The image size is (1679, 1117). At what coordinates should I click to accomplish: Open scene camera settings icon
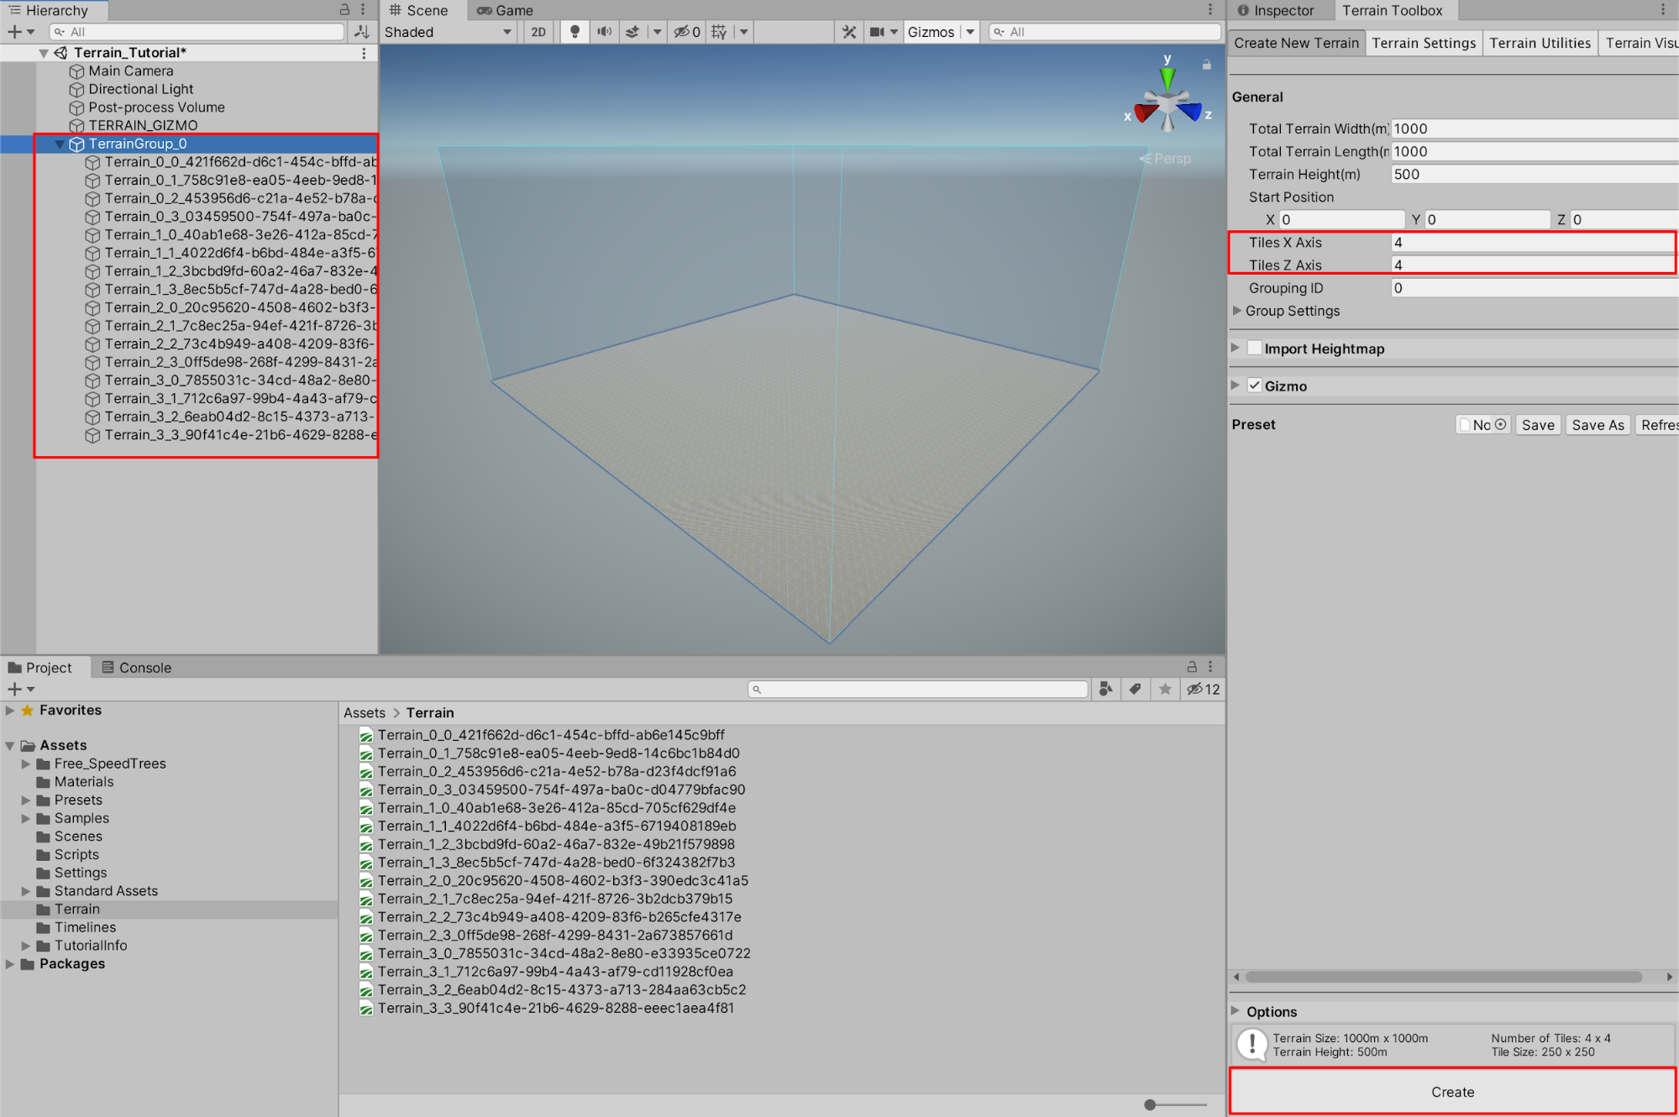tap(877, 32)
